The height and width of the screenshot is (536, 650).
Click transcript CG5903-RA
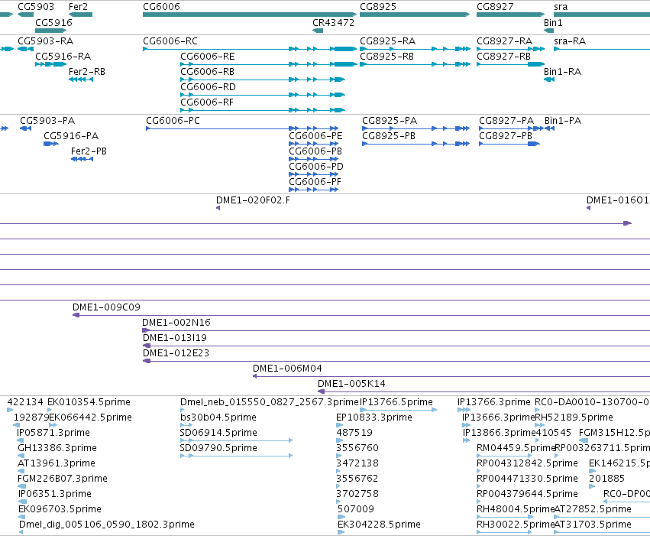(45, 41)
